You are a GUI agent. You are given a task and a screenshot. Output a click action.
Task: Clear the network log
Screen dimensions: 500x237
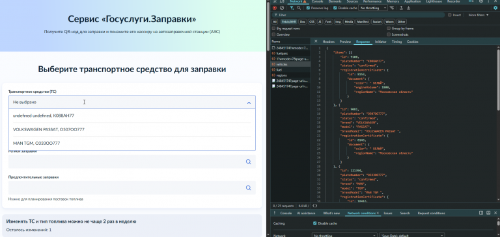point(282,8)
